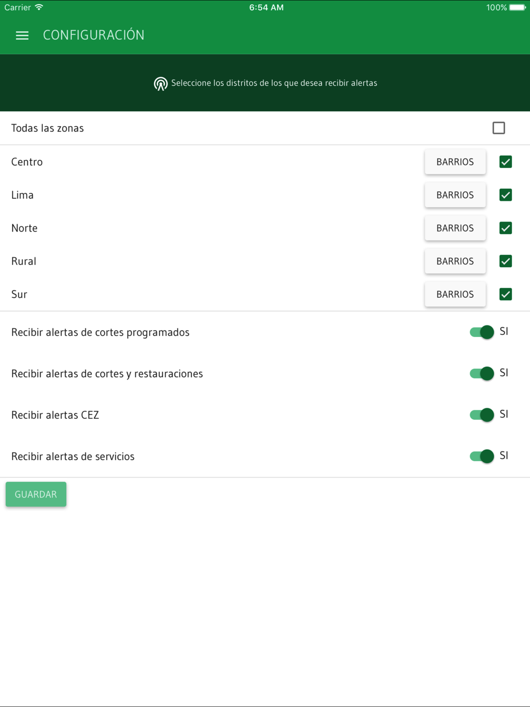
Task: Open BARRIOS list for Sur
Action: [x=455, y=294]
